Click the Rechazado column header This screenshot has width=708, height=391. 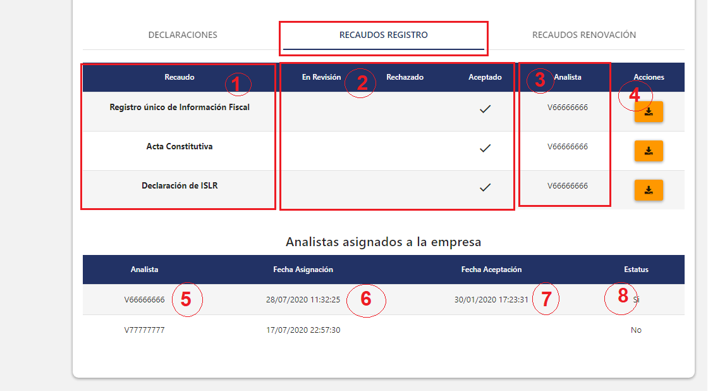point(405,77)
